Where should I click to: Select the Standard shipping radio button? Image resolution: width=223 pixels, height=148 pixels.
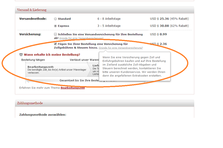coord(55,19)
